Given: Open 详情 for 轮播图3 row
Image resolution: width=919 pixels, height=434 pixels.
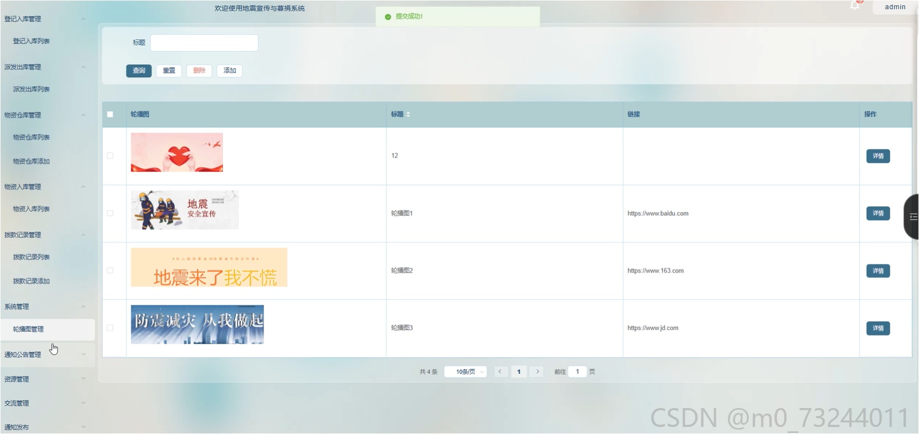Looking at the screenshot, I should 878,328.
